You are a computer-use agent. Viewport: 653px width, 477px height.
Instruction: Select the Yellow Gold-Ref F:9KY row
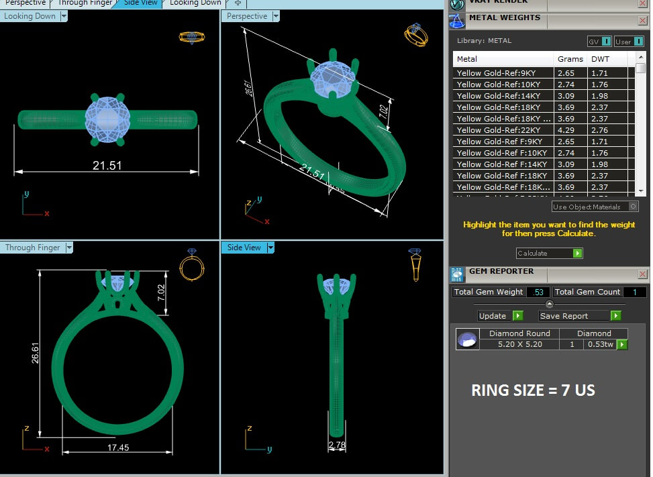click(x=544, y=142)
